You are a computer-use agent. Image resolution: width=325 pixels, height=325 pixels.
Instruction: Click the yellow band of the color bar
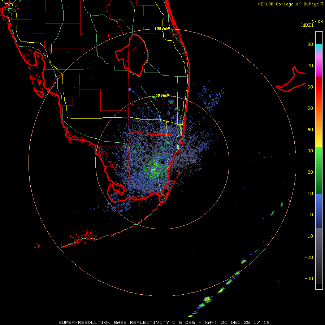click(319, 141)
